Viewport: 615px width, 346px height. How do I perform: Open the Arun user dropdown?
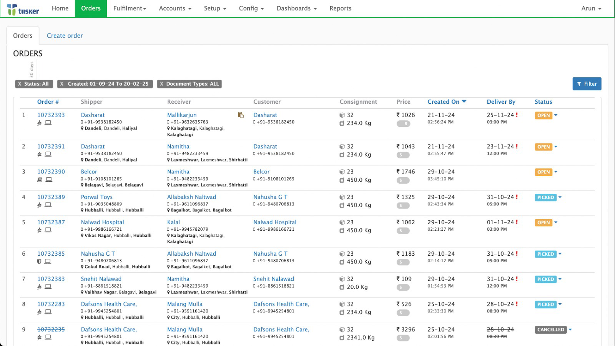(x=590, y=8)
